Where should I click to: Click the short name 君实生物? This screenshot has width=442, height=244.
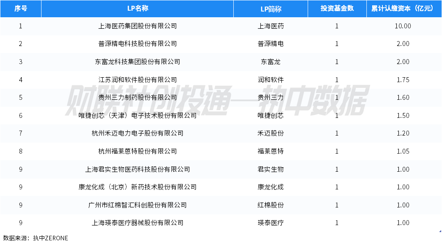tap(271, 170)
